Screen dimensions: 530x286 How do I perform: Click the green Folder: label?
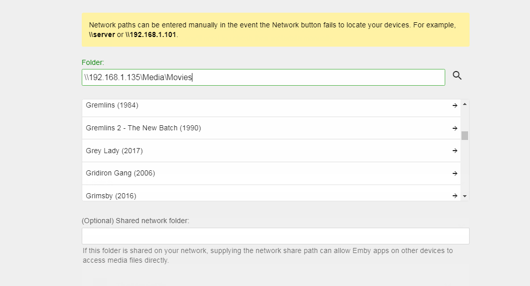click(93, 62)
